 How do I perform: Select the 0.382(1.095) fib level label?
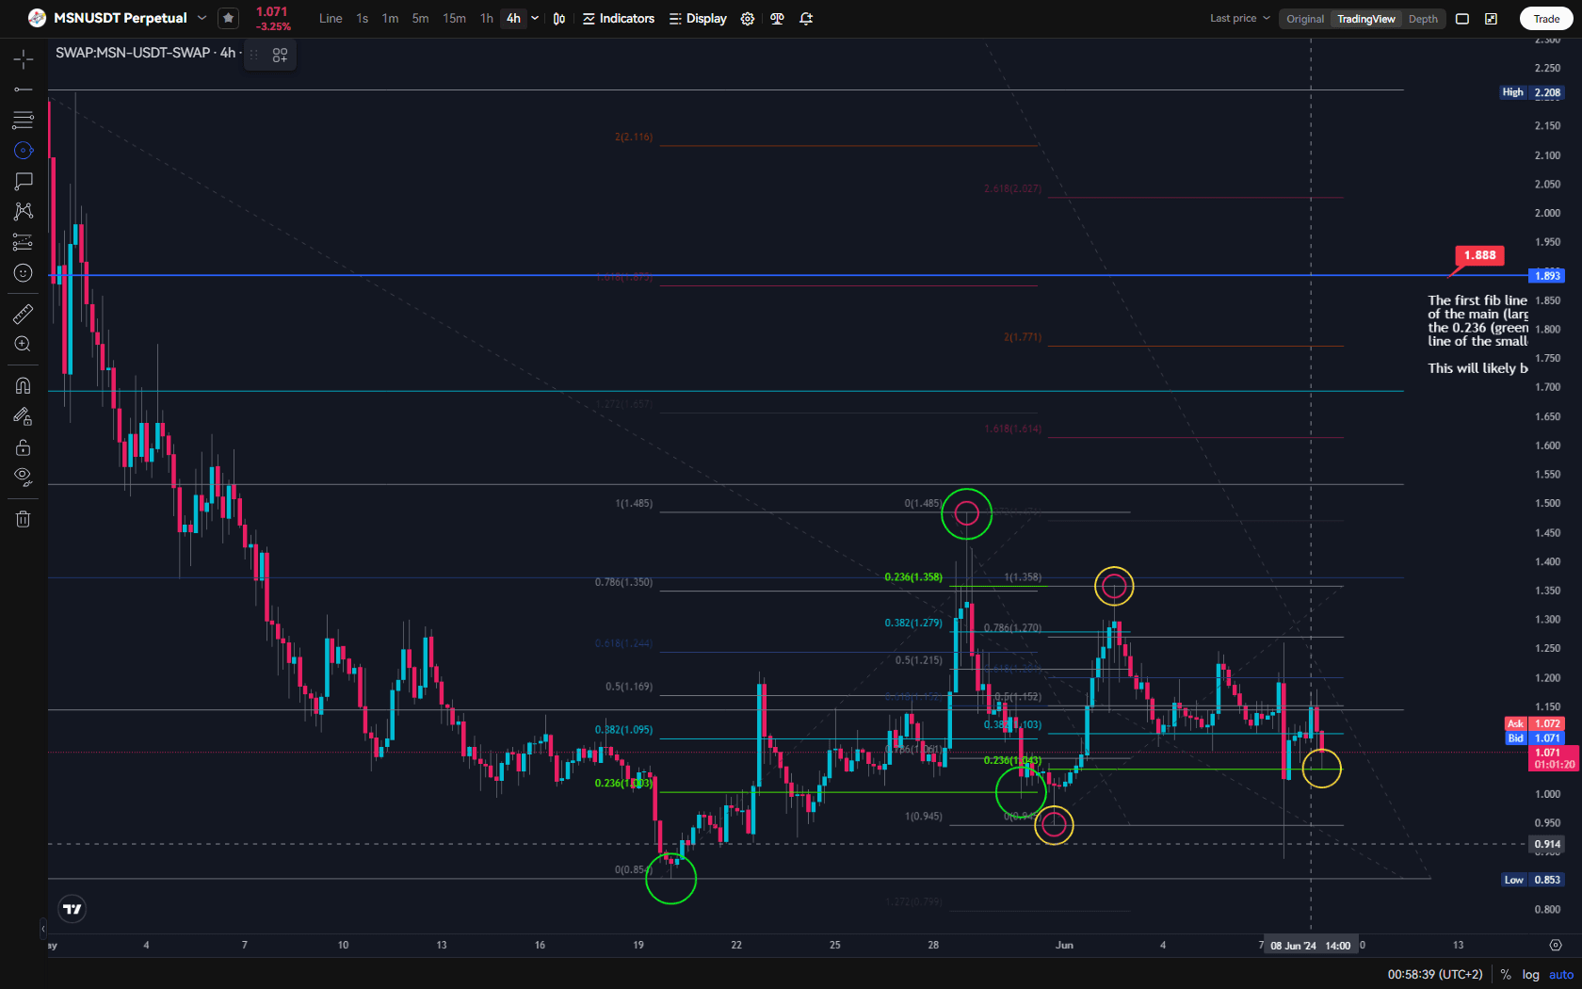623,730
